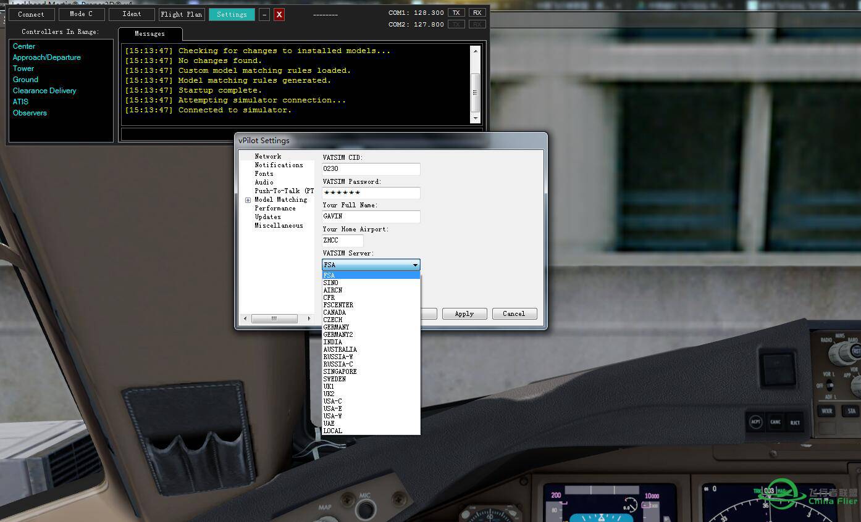Choose AUSTRALIA server option

[x=371, y=349]
